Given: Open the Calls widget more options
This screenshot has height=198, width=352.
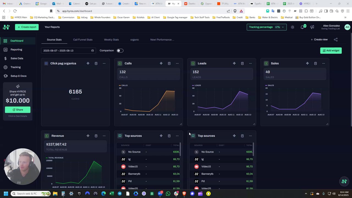Looking at the screenshot, I should click(177, 63).
